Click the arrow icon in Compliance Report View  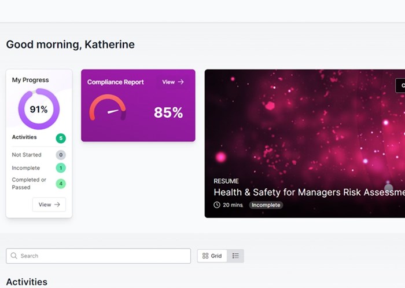(x=181, y=82)
